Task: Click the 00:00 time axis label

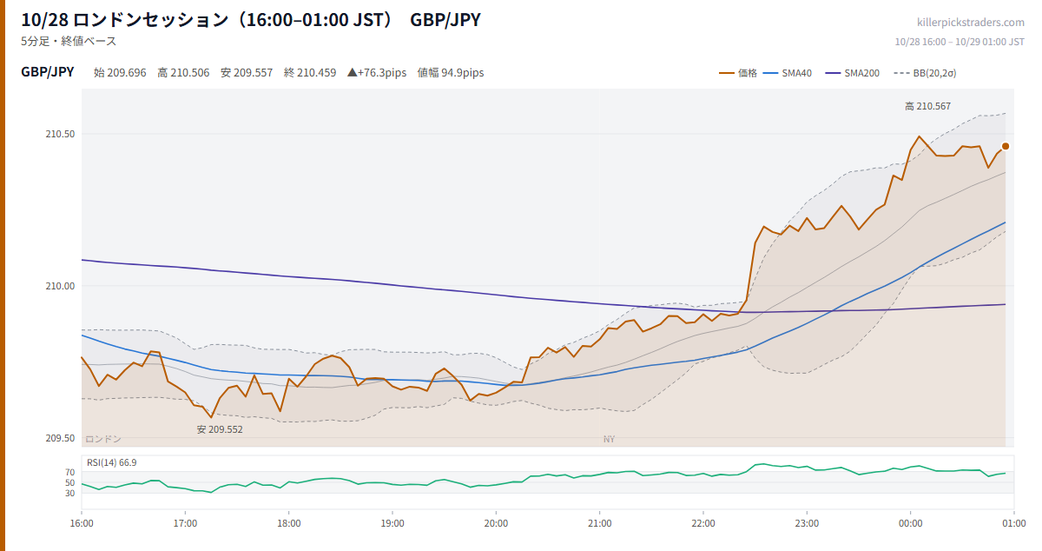Action: point(911,524)
